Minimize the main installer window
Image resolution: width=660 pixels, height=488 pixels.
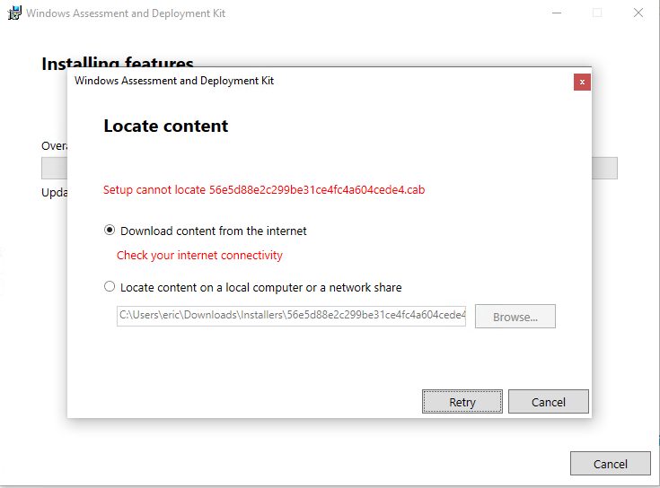point(557,13)
